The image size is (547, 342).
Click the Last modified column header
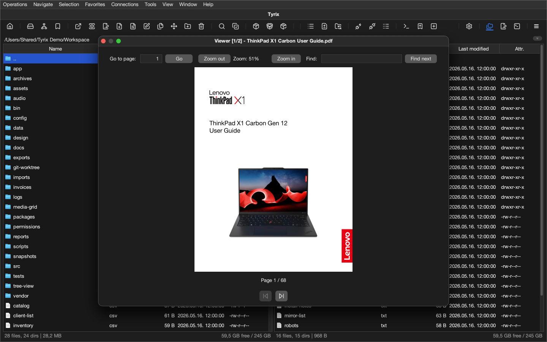tap(473, 49)
